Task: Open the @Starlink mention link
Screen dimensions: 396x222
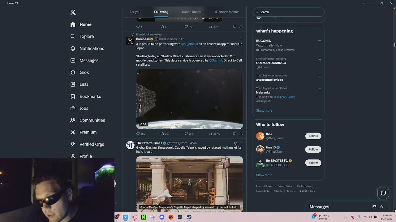Action: coord(216,60)
